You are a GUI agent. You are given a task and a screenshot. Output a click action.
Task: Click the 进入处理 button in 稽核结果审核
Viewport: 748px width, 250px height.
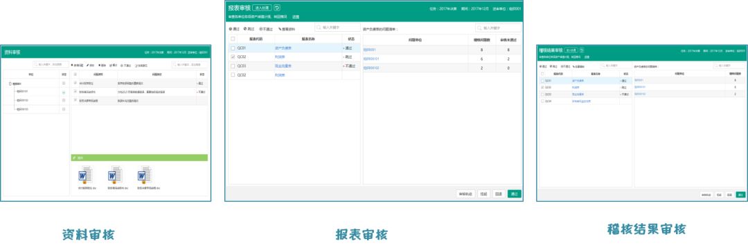571,50
